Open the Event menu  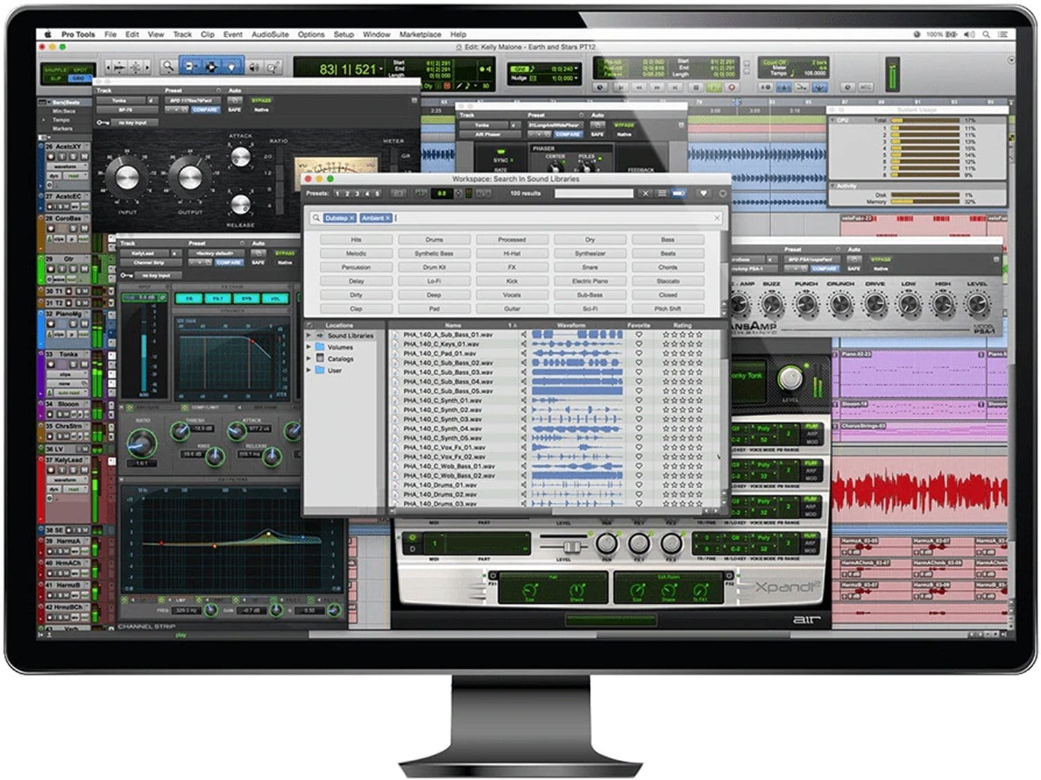click(x=233, y=34)
